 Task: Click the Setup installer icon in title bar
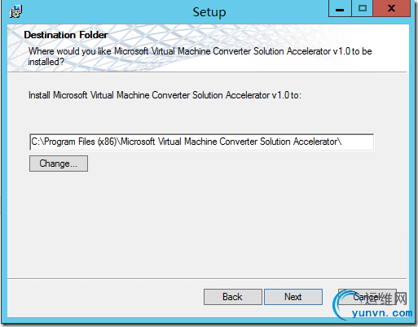(x=15, y=11)
